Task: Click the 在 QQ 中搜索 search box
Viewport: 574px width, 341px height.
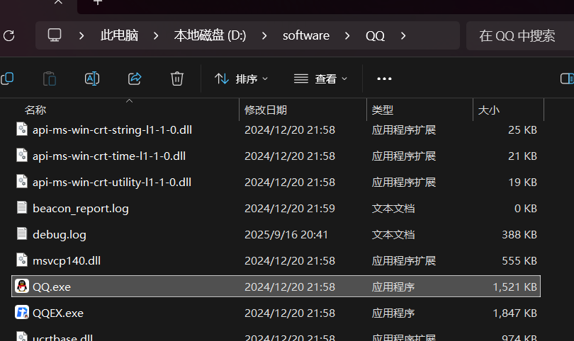Action: click(520, 35)
